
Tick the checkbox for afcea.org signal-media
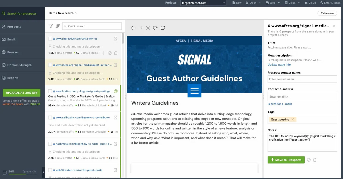tap(50, 65)
